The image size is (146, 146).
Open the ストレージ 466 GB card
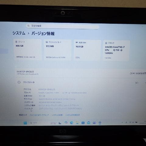27,50
